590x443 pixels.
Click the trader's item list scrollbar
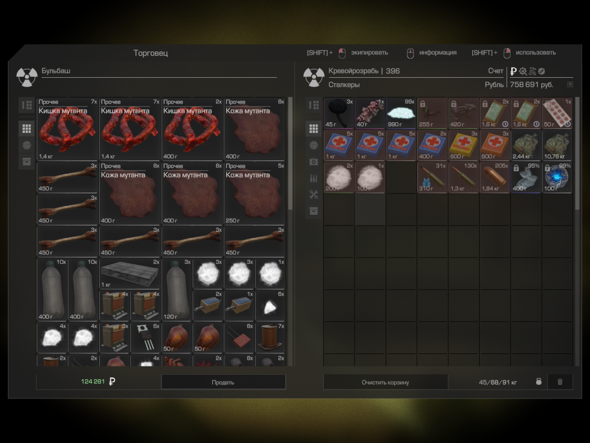290,152
